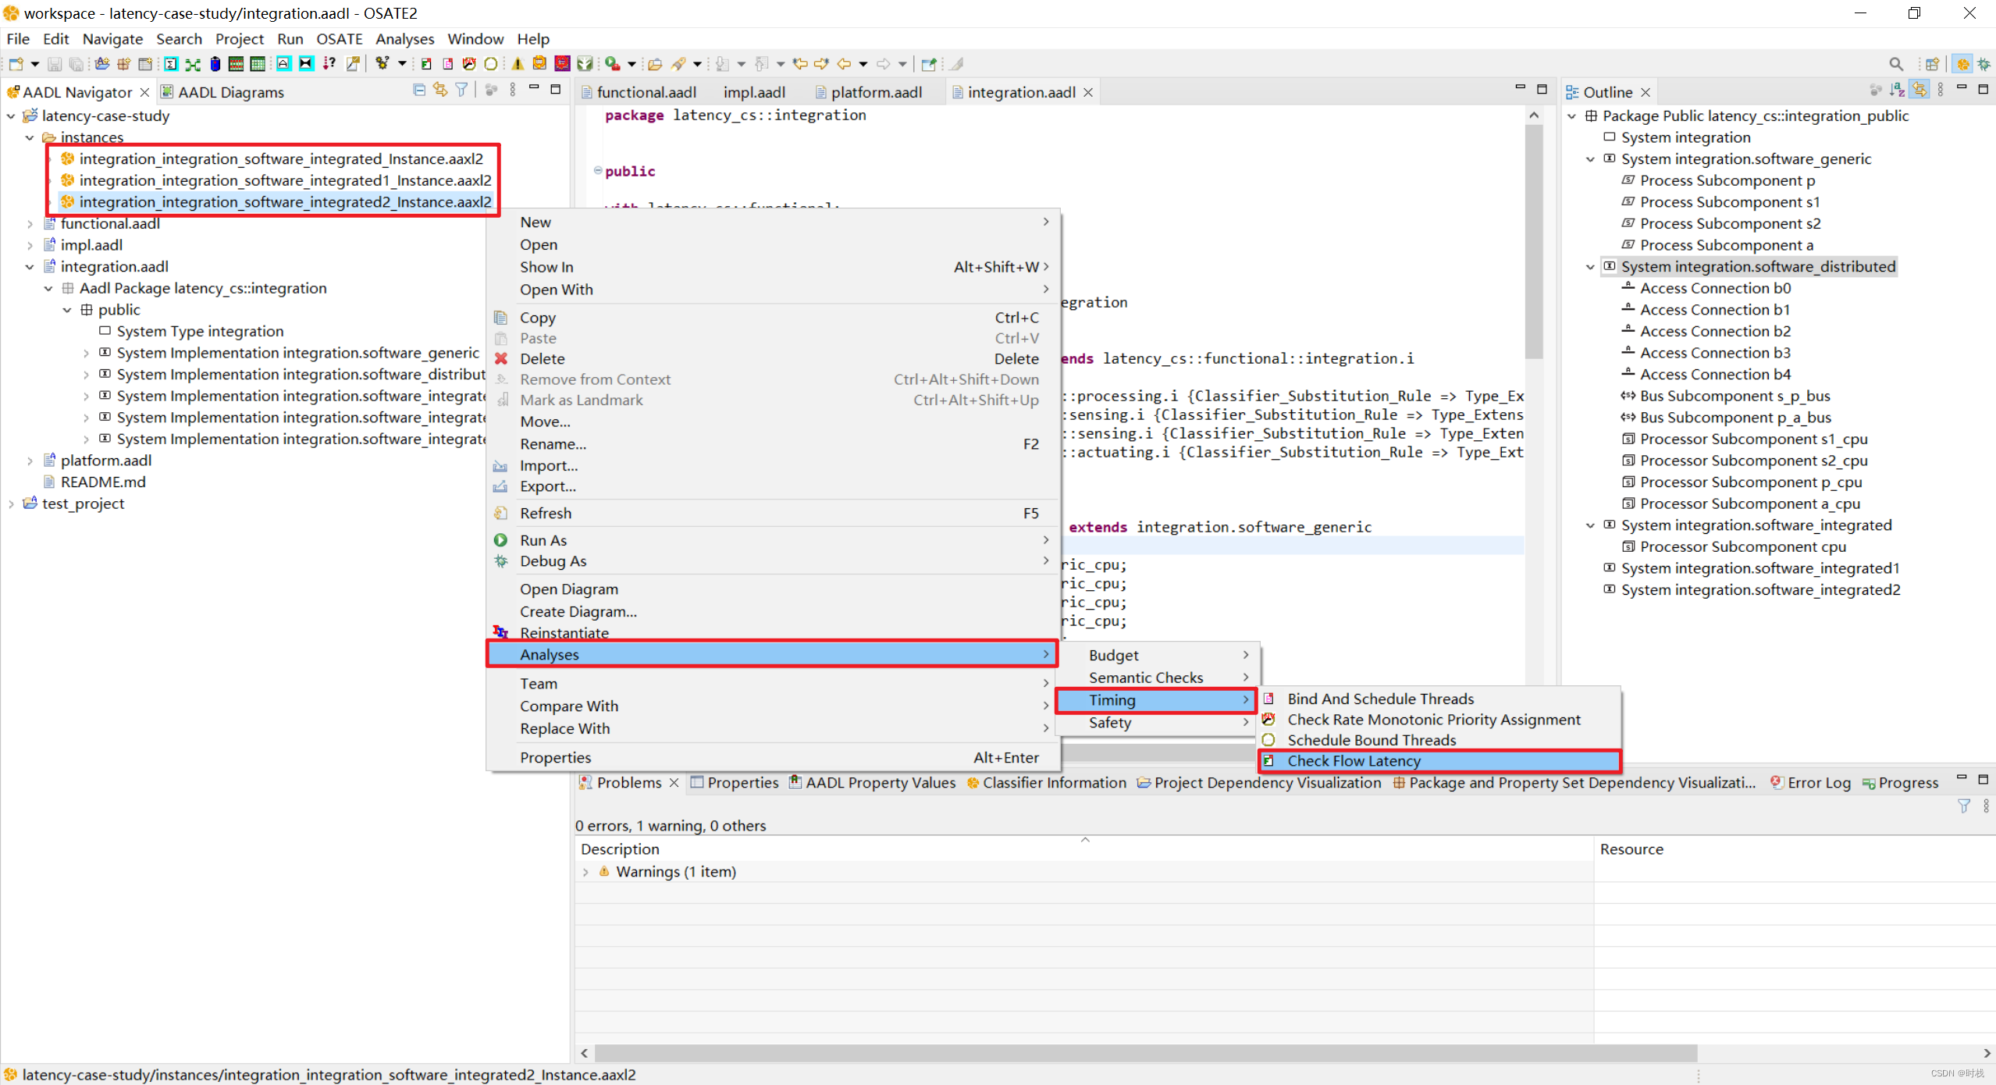Click the search magnifier in the toolbar

point(1895,64)
